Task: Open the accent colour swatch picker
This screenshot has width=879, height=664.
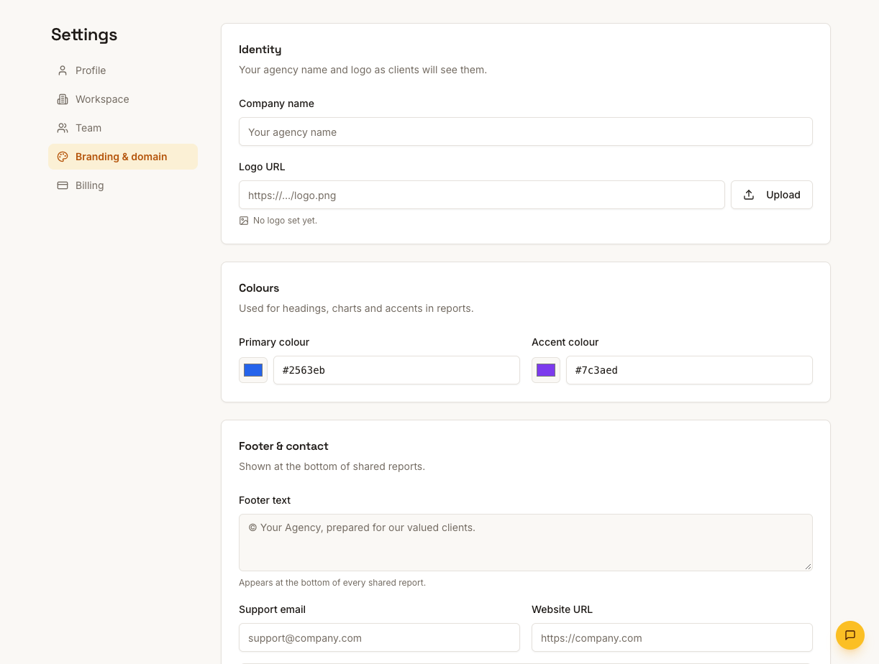Action: [546, 370]
